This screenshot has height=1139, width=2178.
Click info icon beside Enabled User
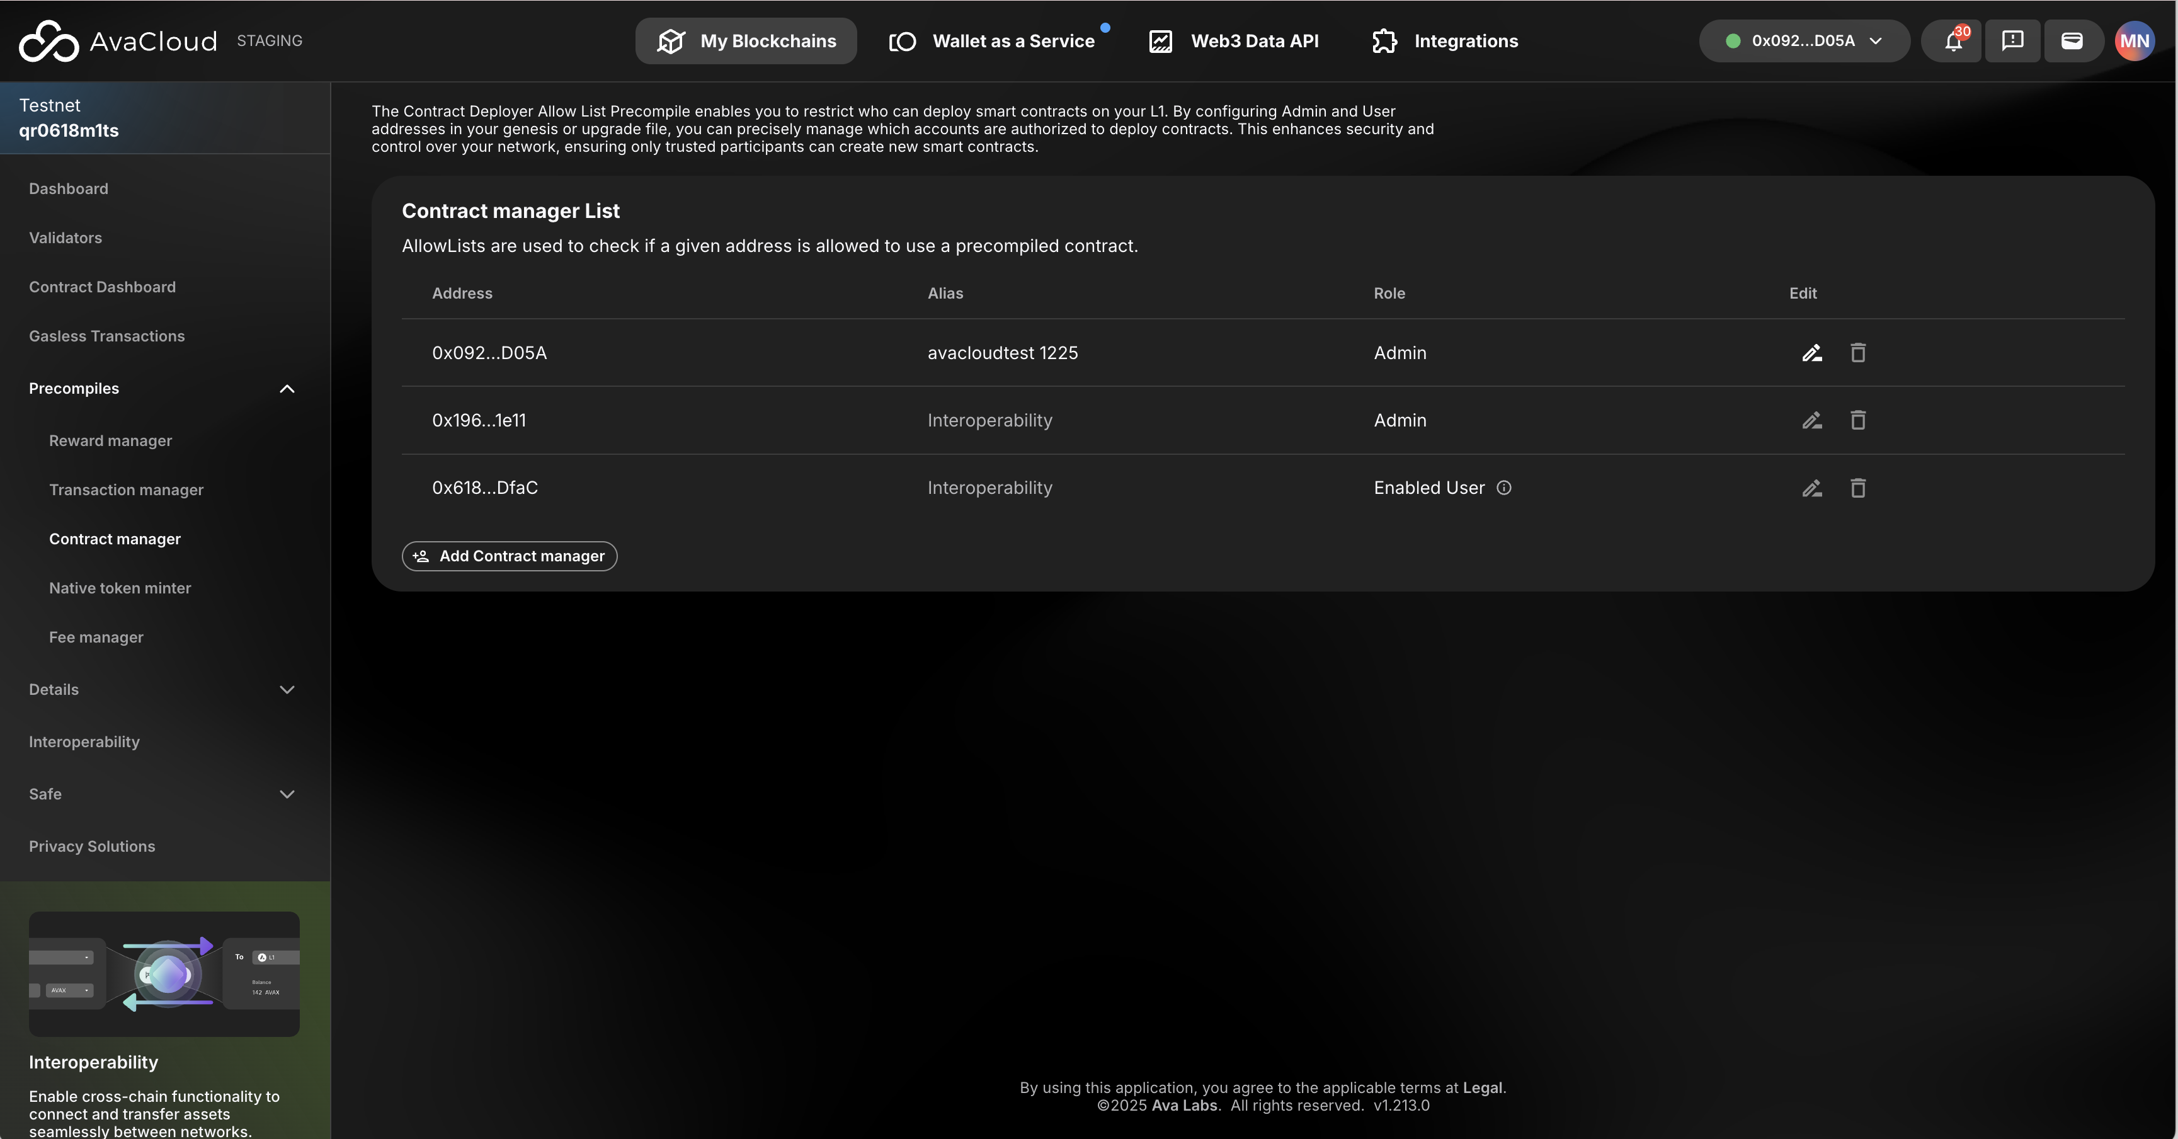pos(1503,488)
